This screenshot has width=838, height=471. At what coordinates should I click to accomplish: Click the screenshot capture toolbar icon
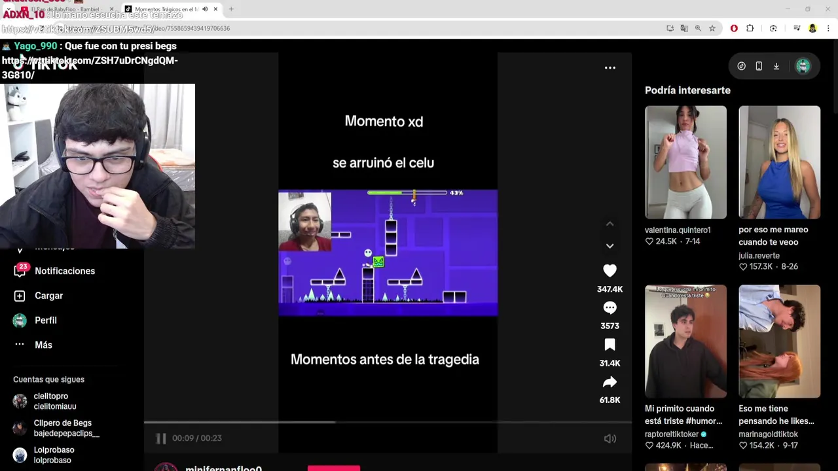click(x=773, y=28)
